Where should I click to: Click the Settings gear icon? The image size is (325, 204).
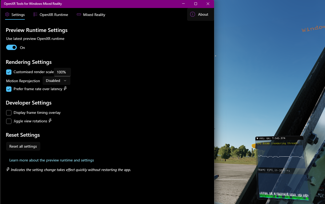pyautogui.click(x=7, y=15)
